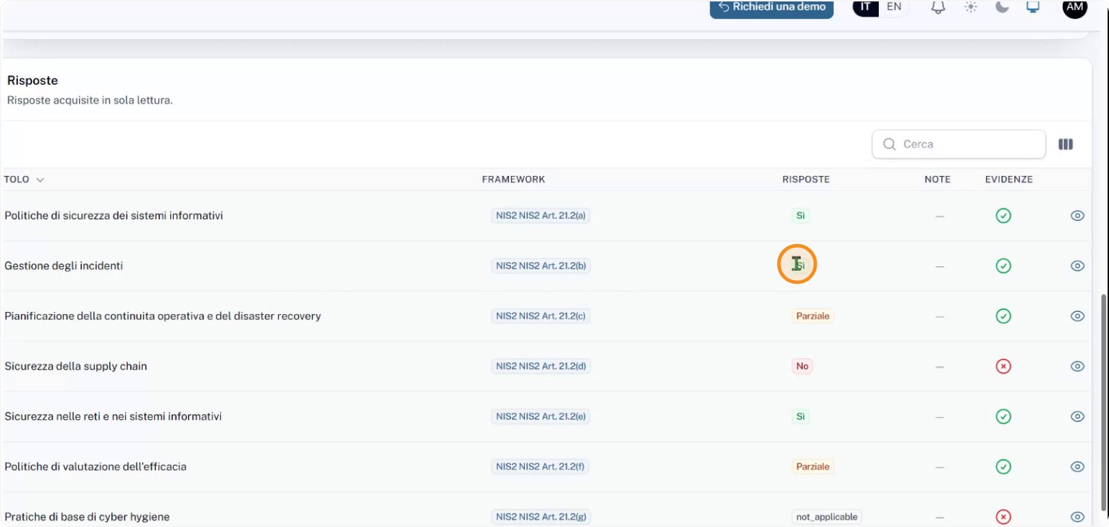This screenshot has width=1109, height=527.
Task: Open eye icon for Sicurezza nelle reti row
Action: pos(1077,416)
